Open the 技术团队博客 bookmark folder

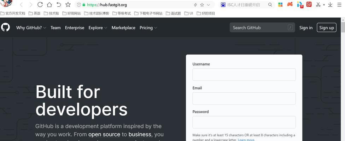(x=97, y=13)
